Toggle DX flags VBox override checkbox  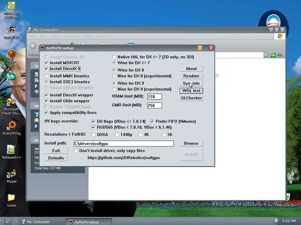[x=93, y=122]
